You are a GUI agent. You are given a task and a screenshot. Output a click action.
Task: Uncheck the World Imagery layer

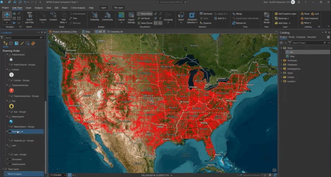[x=5, y=174]
